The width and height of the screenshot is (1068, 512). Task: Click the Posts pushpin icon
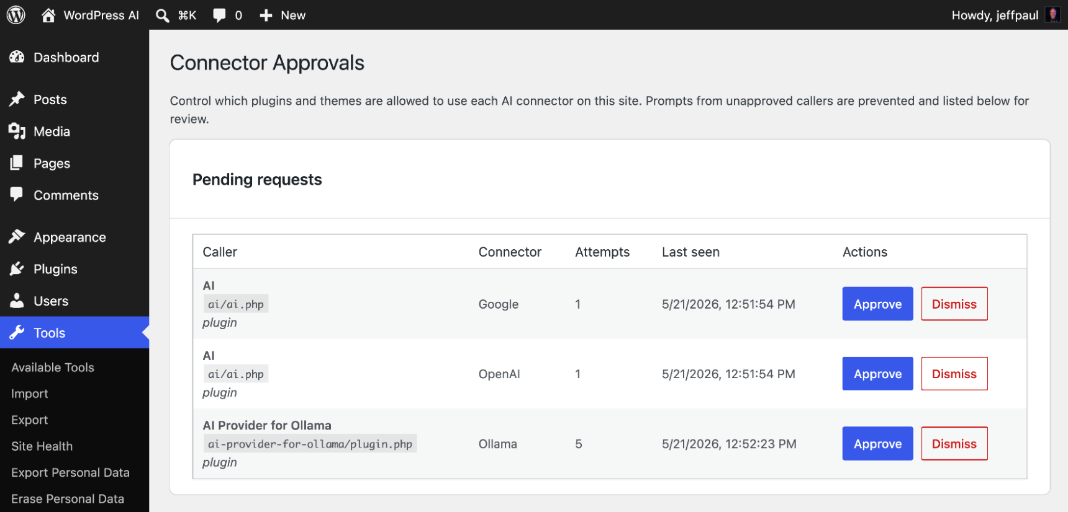pos(17,99)
